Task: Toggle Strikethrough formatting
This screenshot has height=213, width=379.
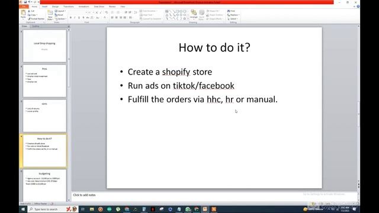Action: pos(88,18)
